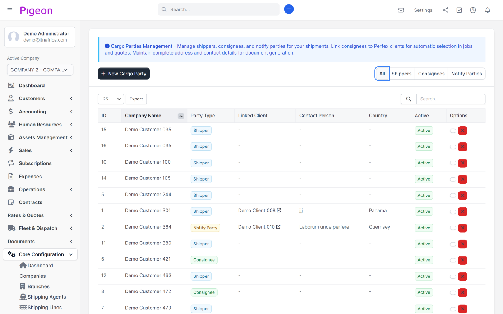Click the info icon in banner

(x=107, y=46)
